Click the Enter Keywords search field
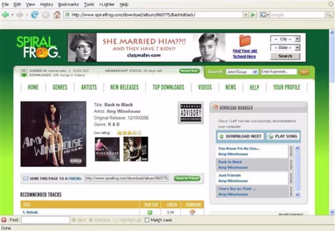This screenshot has width=335, height=231. (x=279, y=72)
